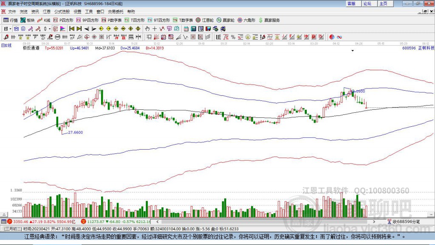Image resolution: width=435 pixels, height=245 pixels.
Task: Click the blue infinity loop icon
Action: point(339,37)
